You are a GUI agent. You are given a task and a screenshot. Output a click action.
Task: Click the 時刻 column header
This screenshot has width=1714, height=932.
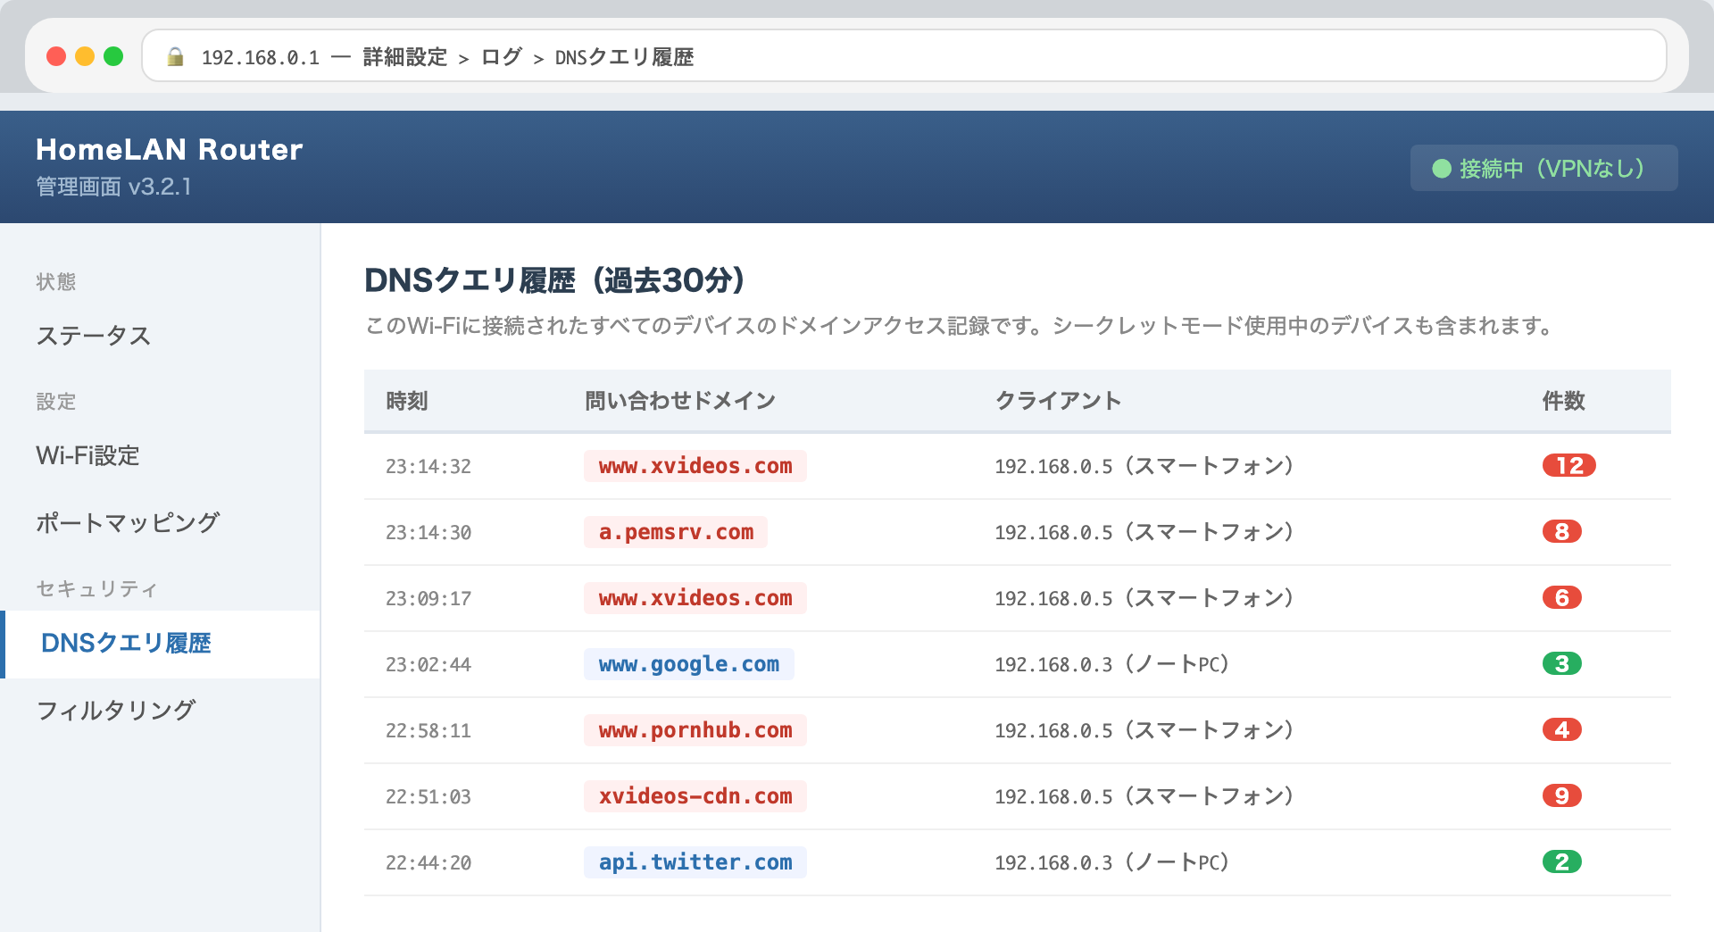click(407, 401)
